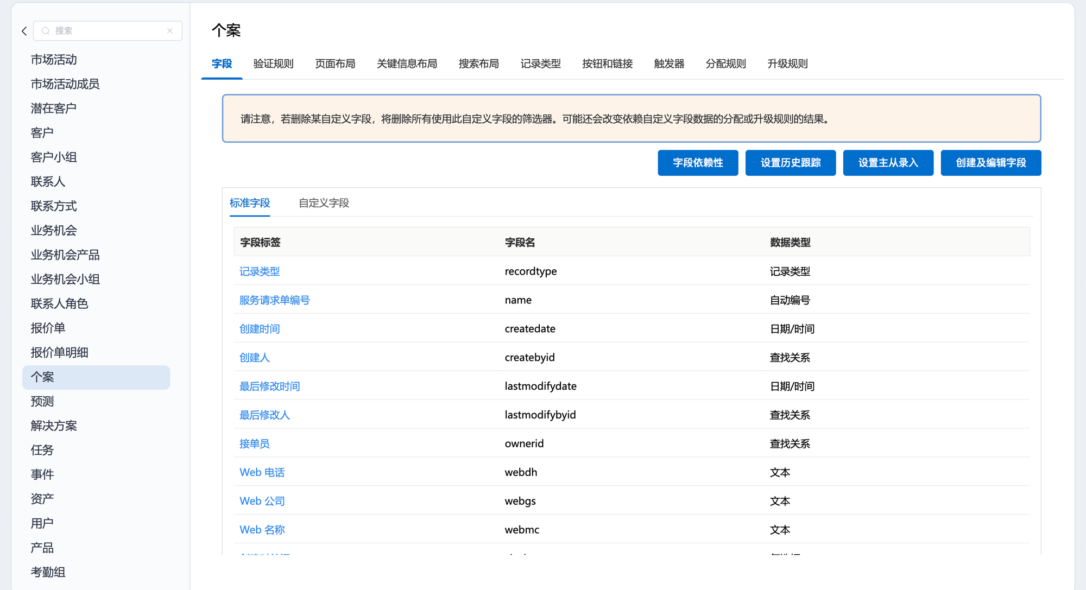
Task: Click the 字段依赖性 button
Action: point(698,163)
